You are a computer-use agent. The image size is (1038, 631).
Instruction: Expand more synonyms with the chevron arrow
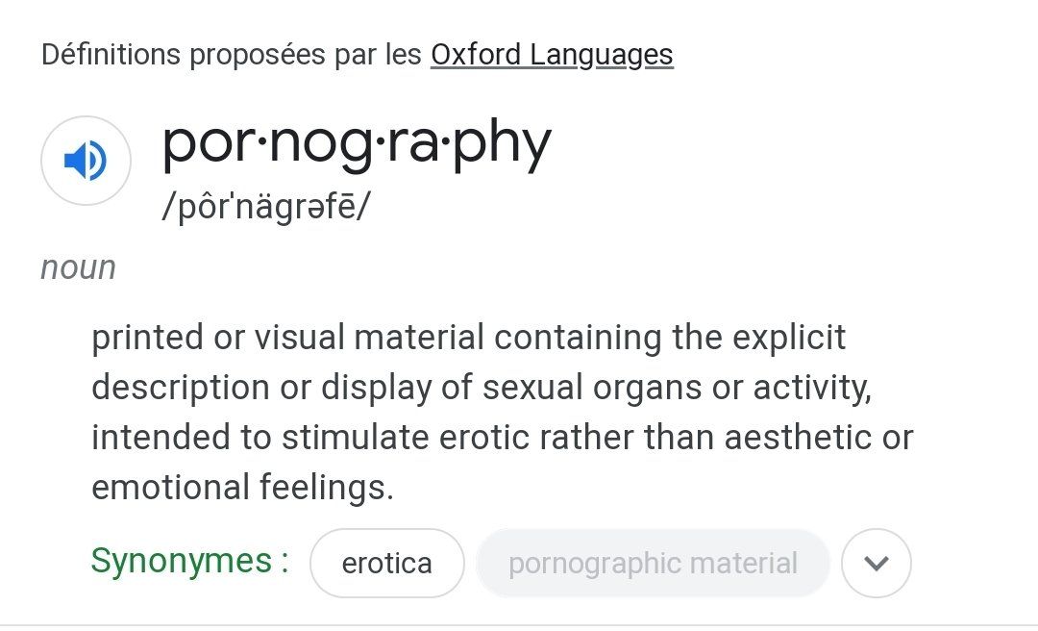pos(876,563)
